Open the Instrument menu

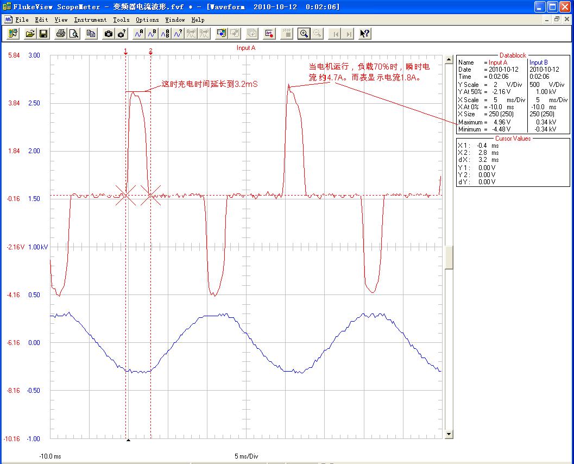[90, 20]
